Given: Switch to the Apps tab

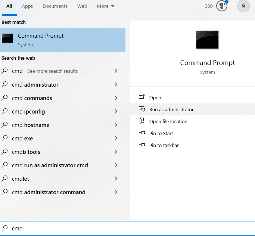Looking at the screenshot, I should coord(27,6).
